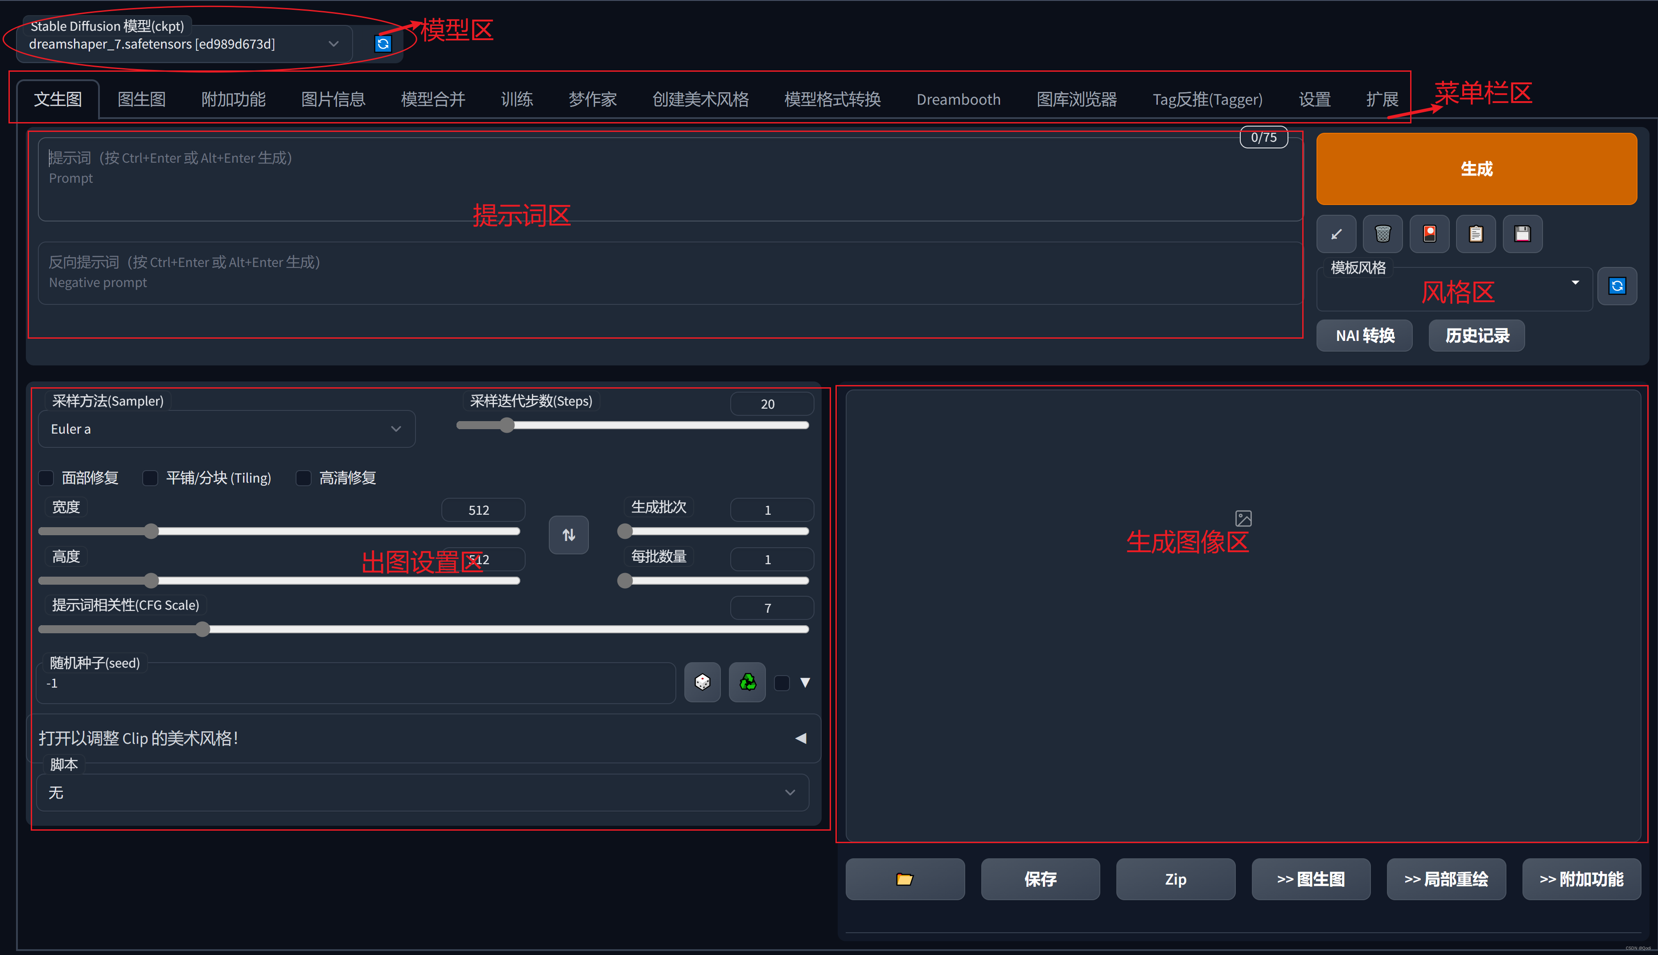
Task: Open the Tag反推(Tagger) tab
Action: point(1207,100)
